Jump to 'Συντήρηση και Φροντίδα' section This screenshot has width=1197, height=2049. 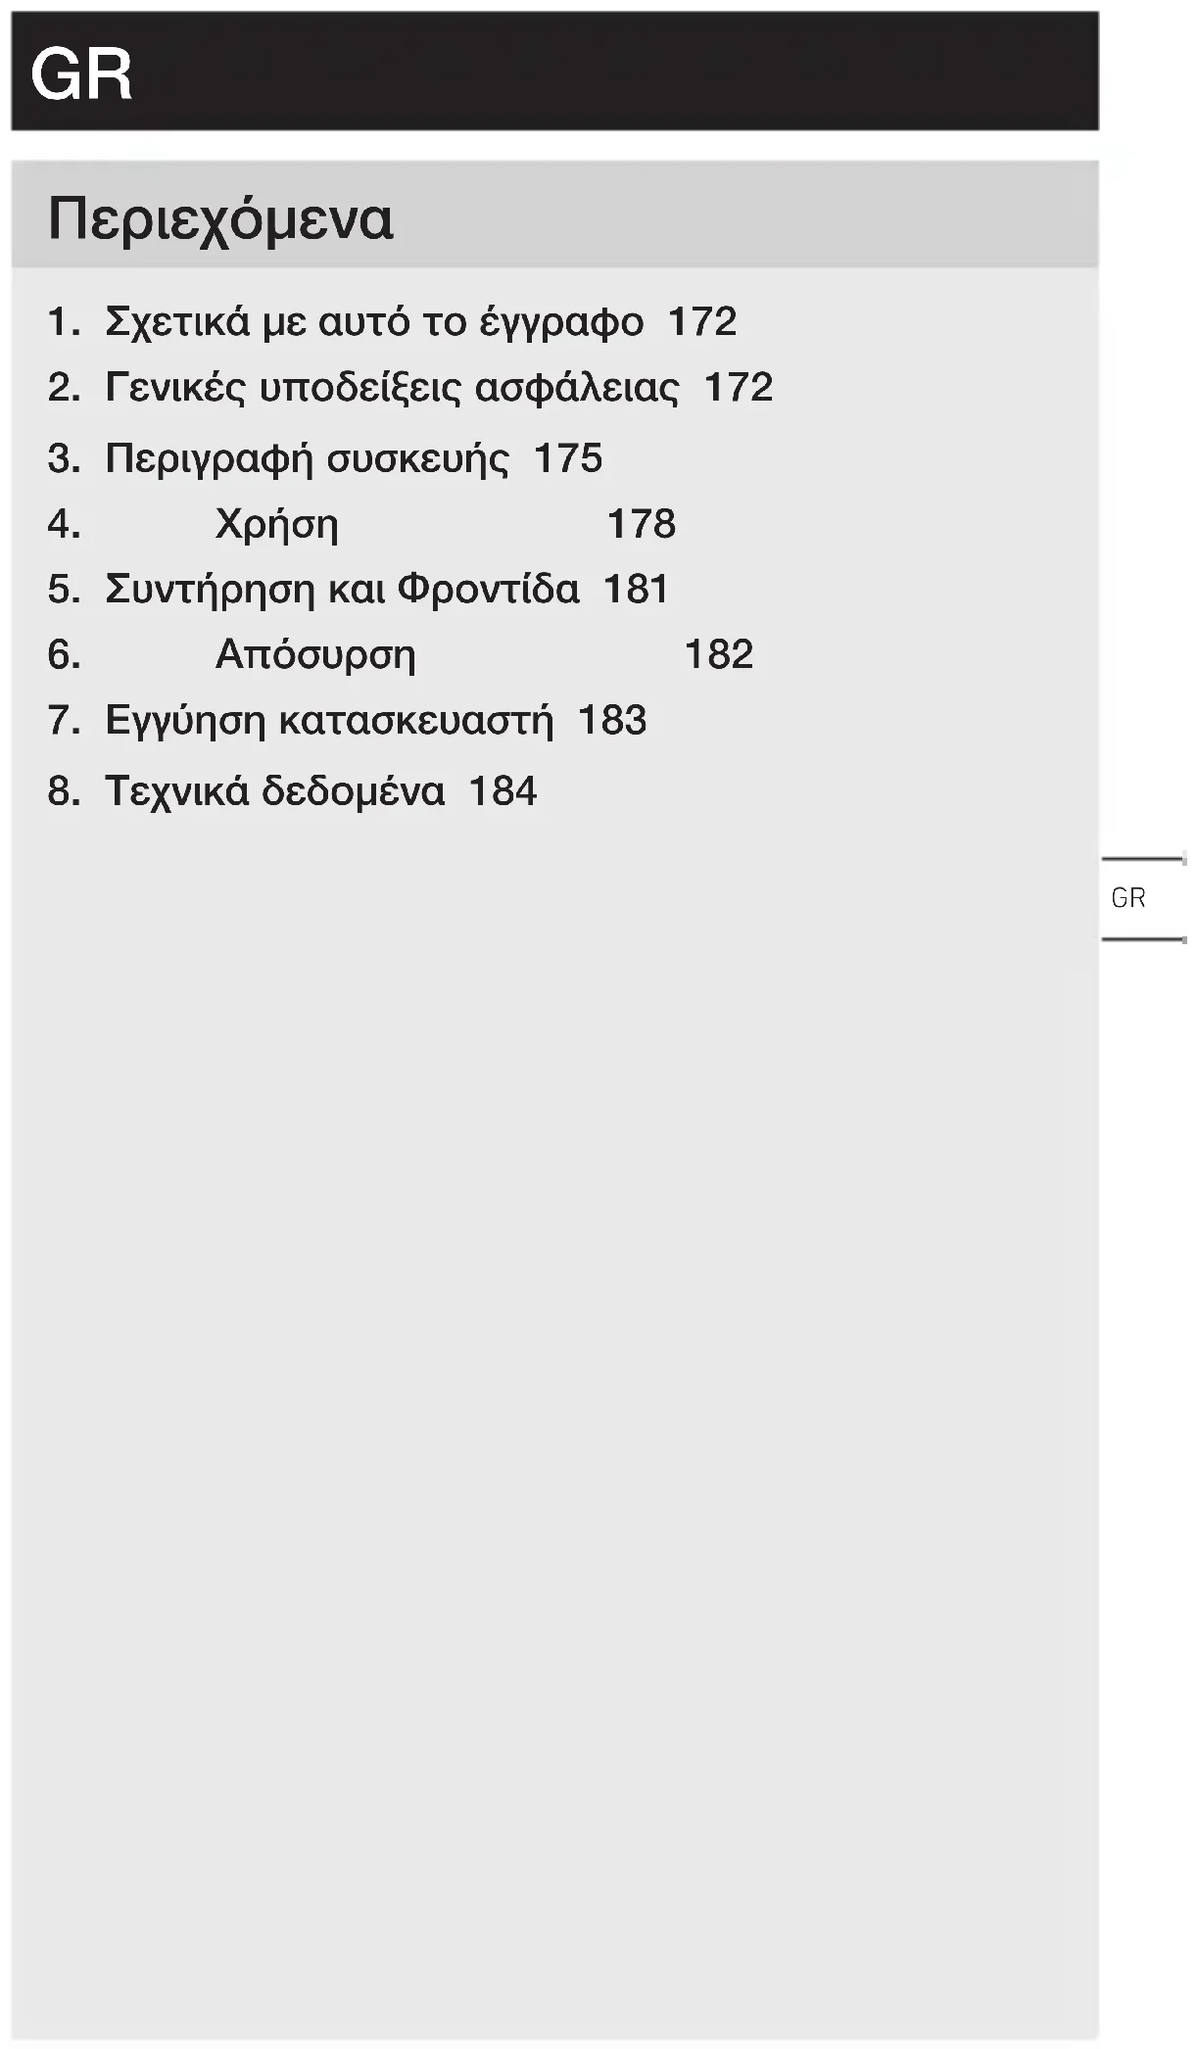[x=342, y=590]
